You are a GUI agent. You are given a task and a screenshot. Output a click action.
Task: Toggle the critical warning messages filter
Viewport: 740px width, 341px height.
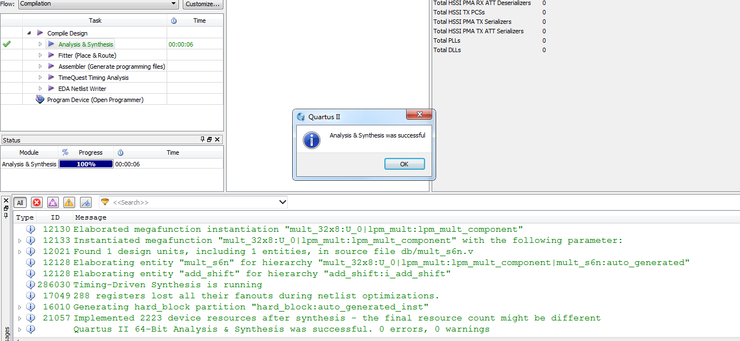(53, 202)
